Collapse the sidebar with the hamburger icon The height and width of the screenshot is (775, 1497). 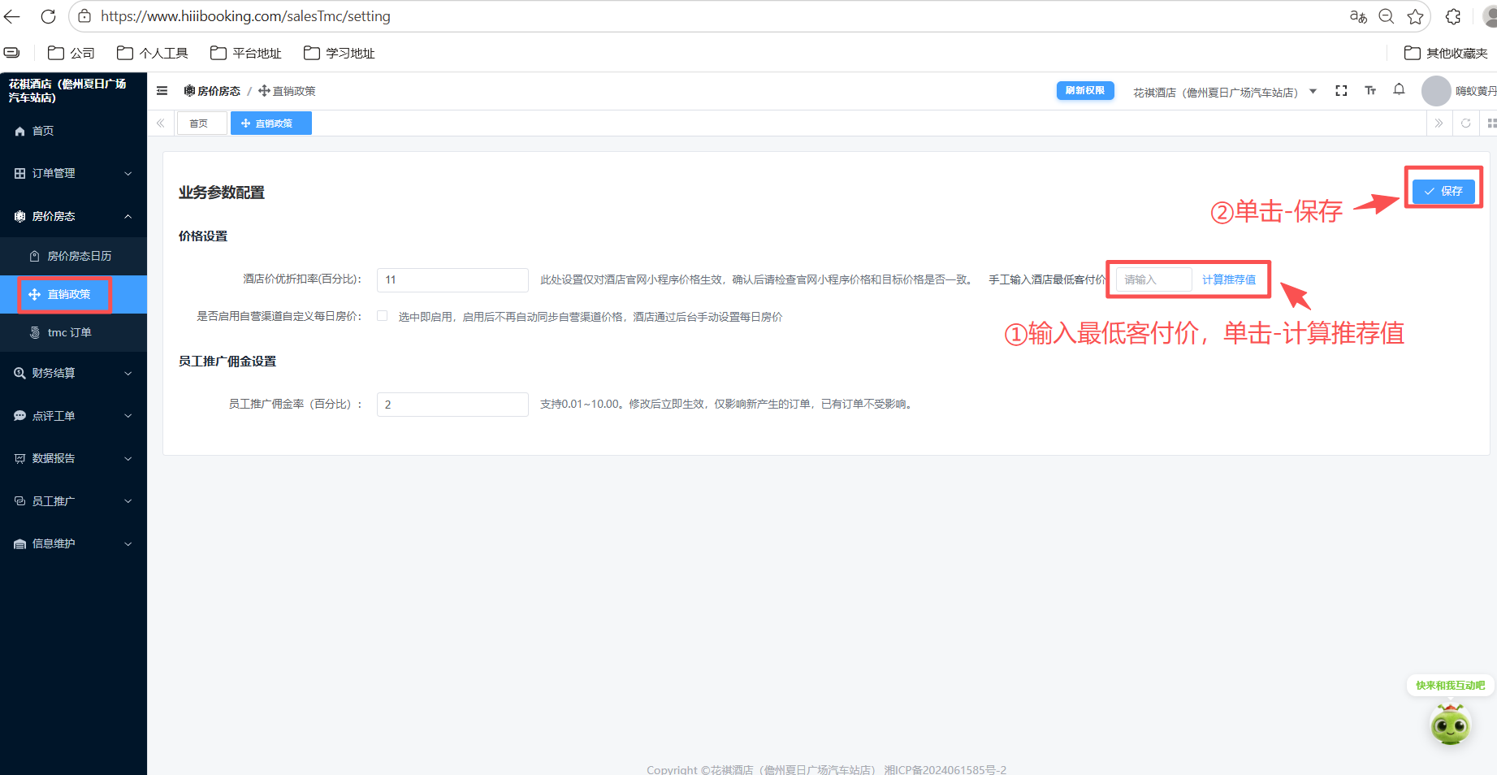(x=162, y=90)
